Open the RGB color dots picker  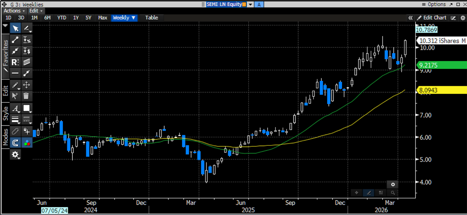coord(27,142)
